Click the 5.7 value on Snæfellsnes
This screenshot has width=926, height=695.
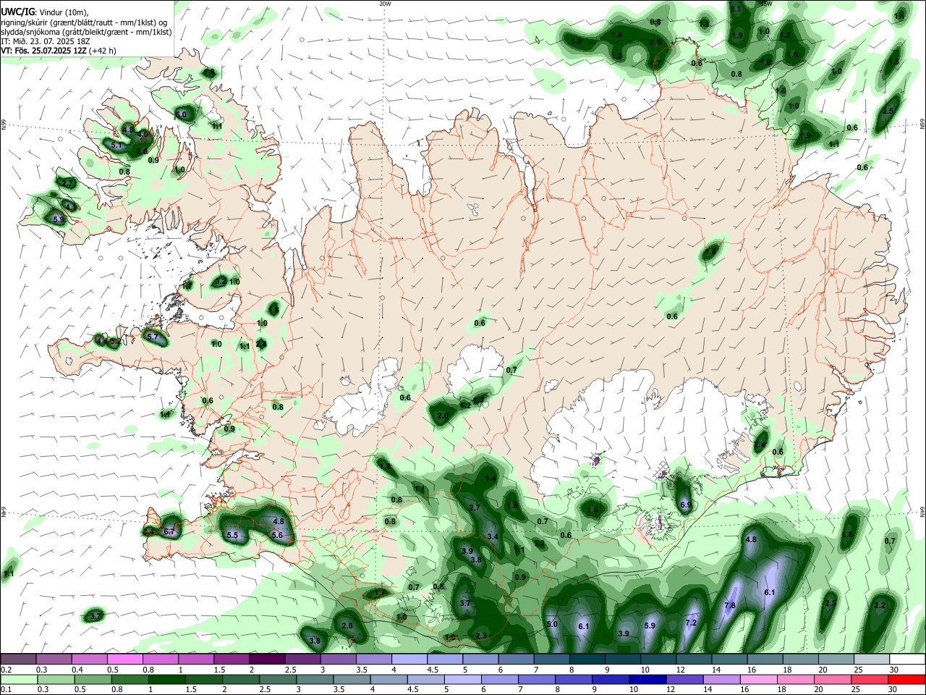click(152, 337)
